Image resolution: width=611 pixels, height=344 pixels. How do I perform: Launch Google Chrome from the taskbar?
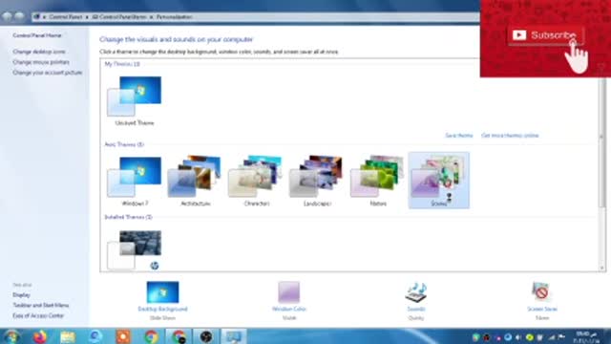coord(151,336)
